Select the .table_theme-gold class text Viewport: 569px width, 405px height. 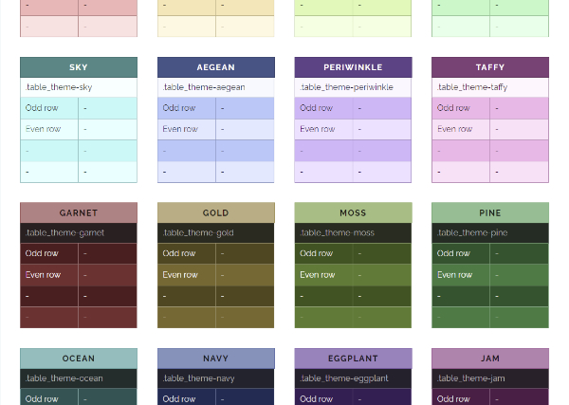click(198, 233)
